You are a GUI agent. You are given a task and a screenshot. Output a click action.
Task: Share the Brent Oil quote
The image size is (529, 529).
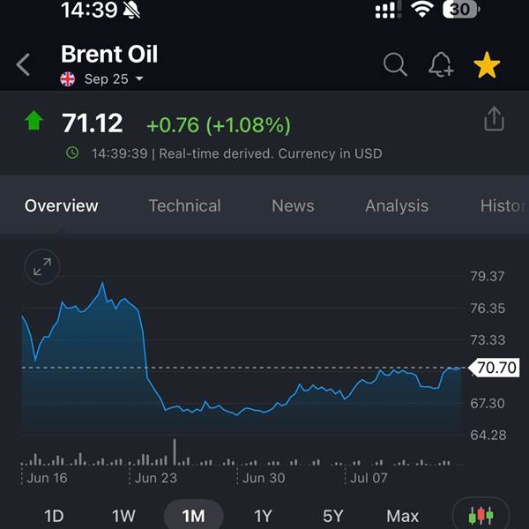[x=494, y=119]
